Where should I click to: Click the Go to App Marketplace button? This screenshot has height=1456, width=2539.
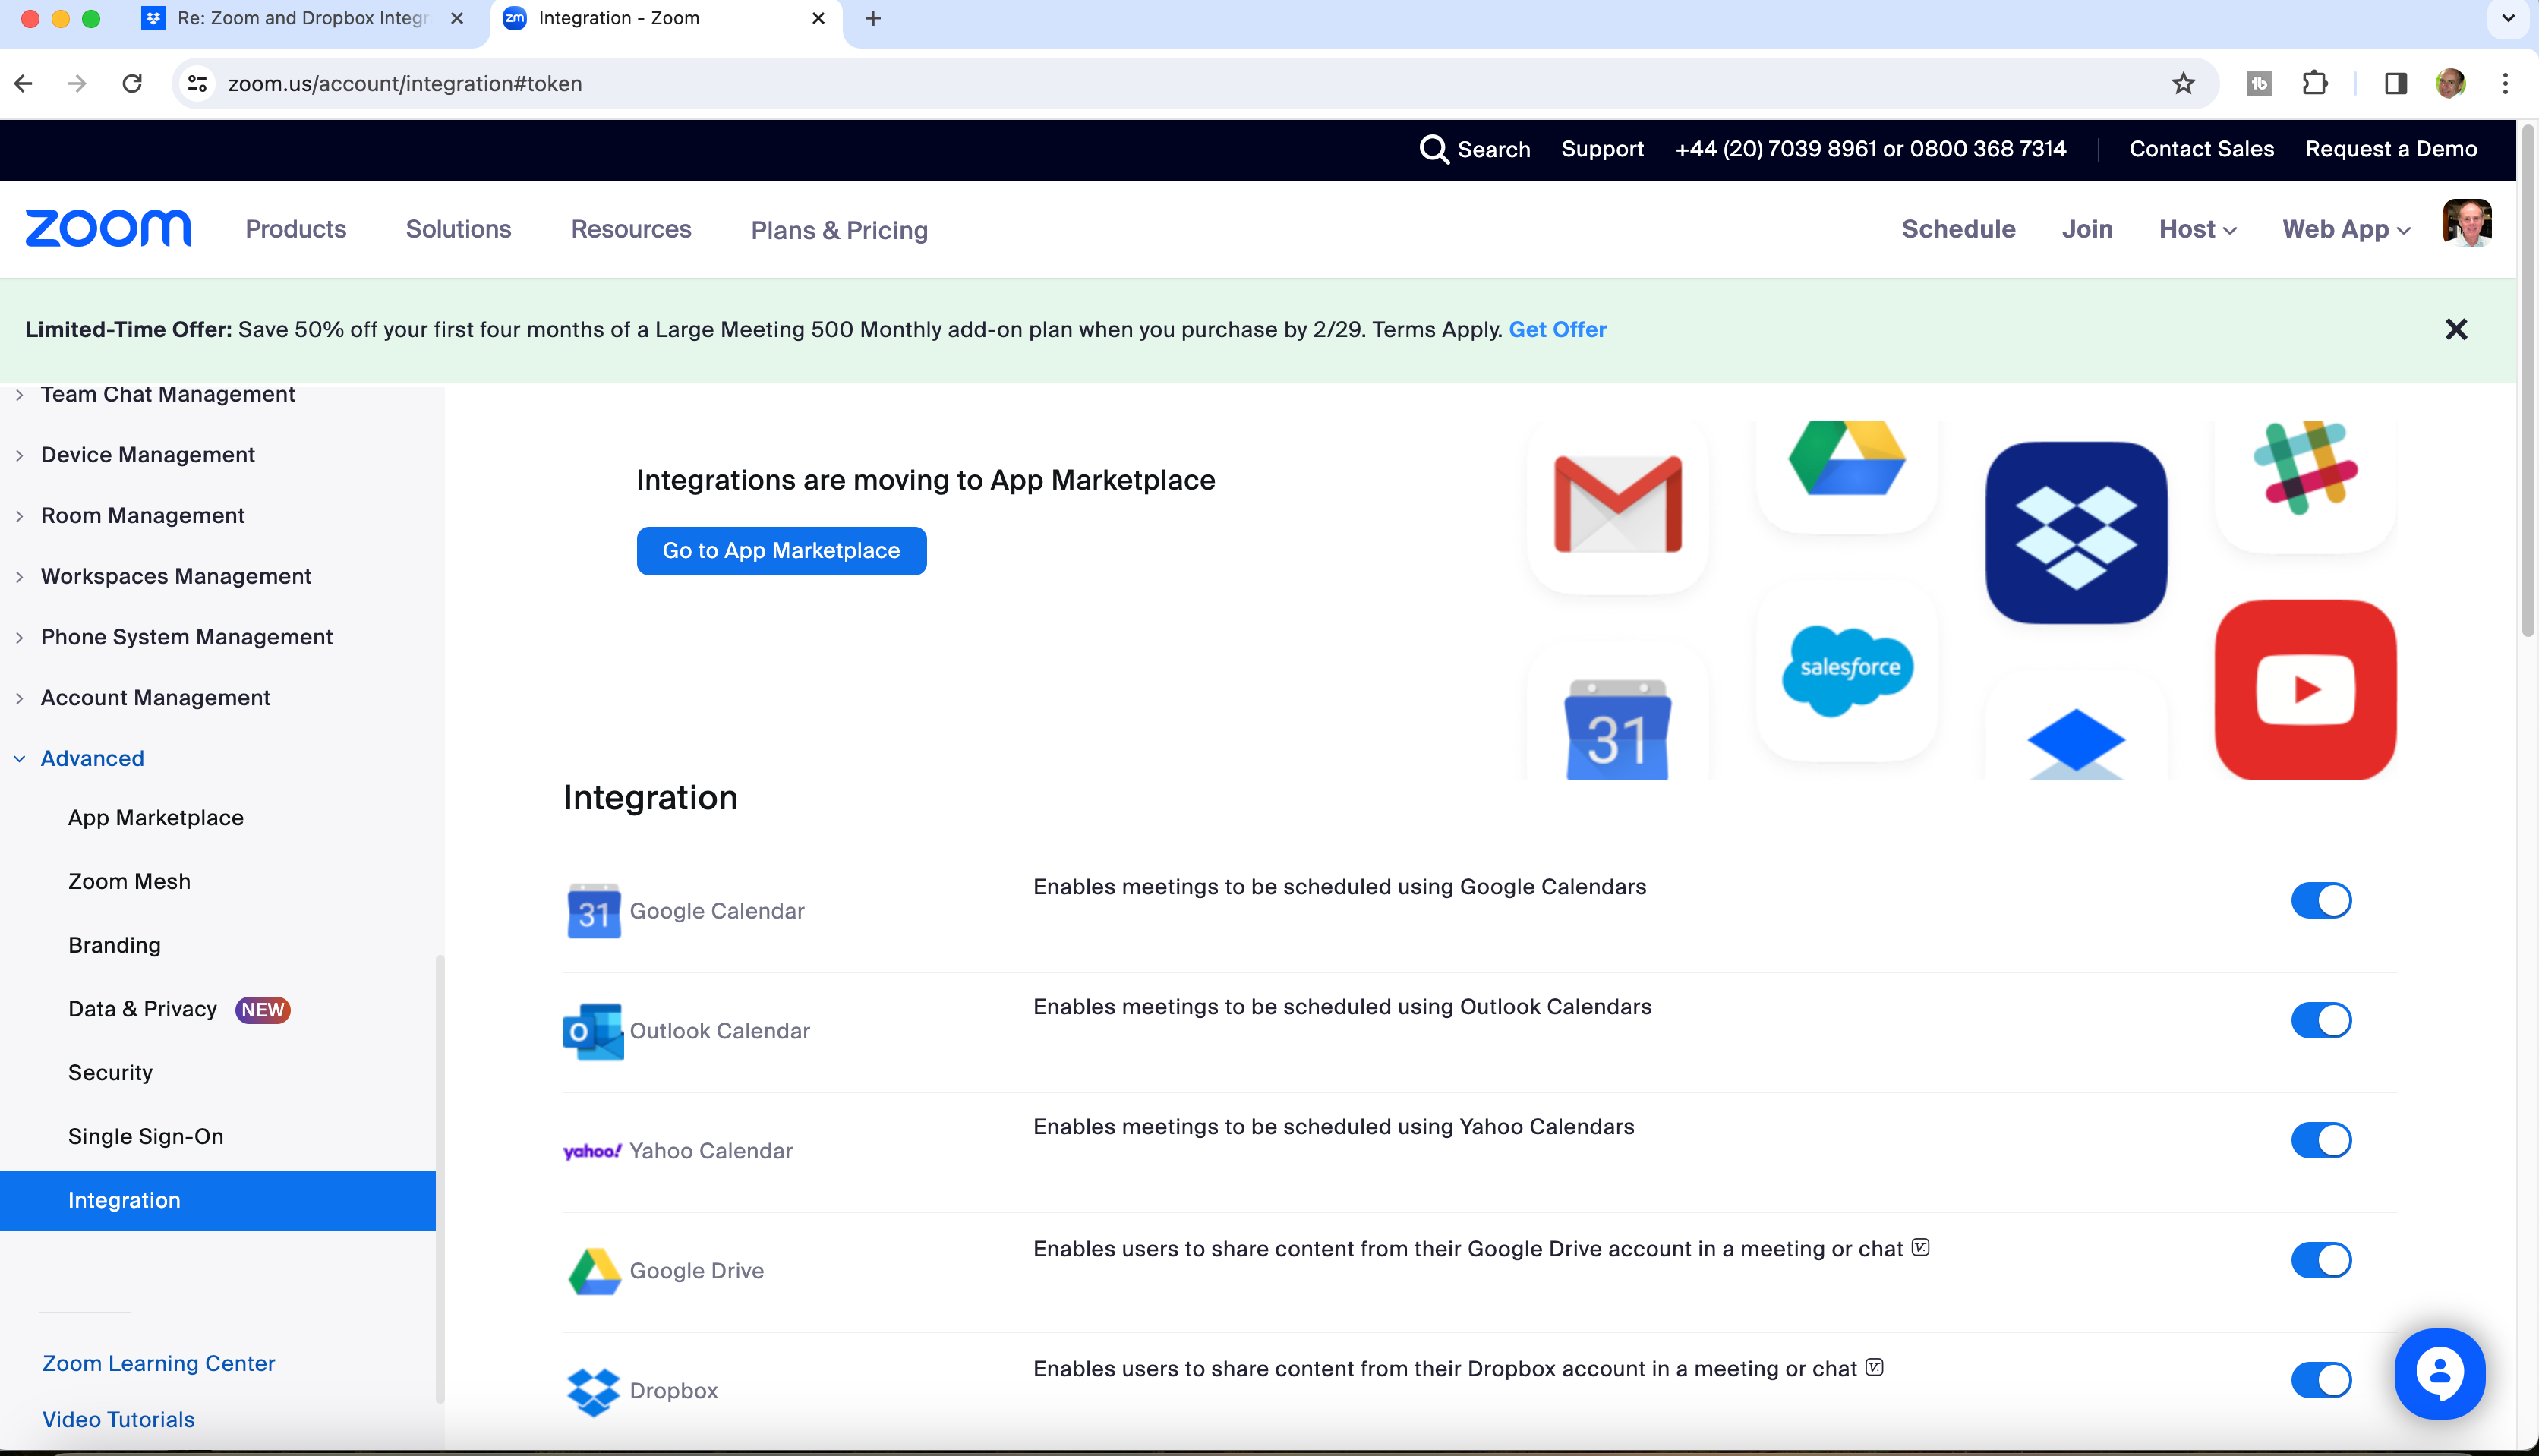point(781,550)
